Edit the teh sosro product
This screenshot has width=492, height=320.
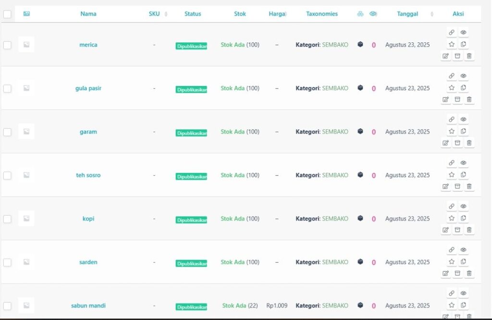pos(445,186)
